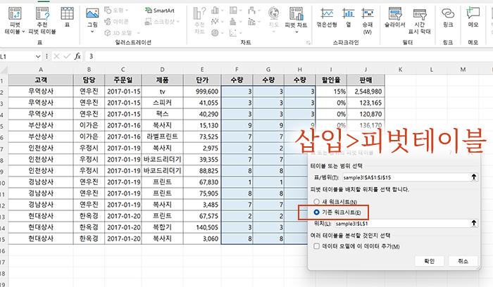Insert a 메모 comment

click(473, 18)
